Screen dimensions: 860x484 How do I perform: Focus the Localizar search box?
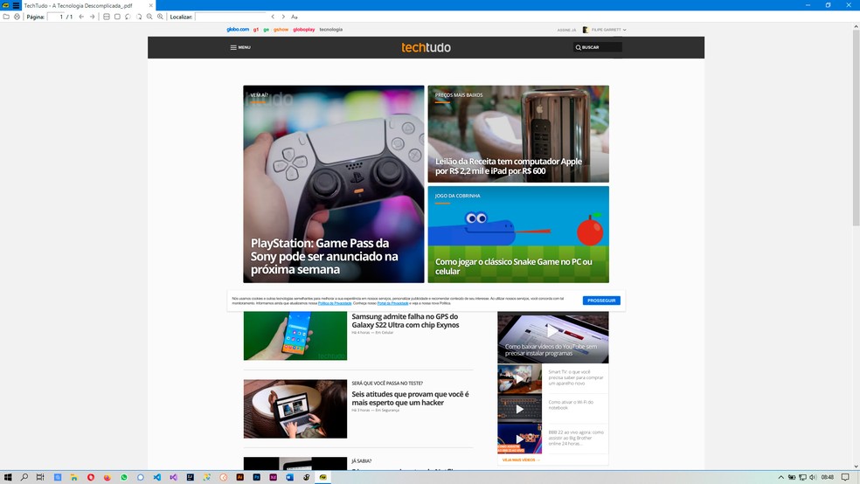231,17
